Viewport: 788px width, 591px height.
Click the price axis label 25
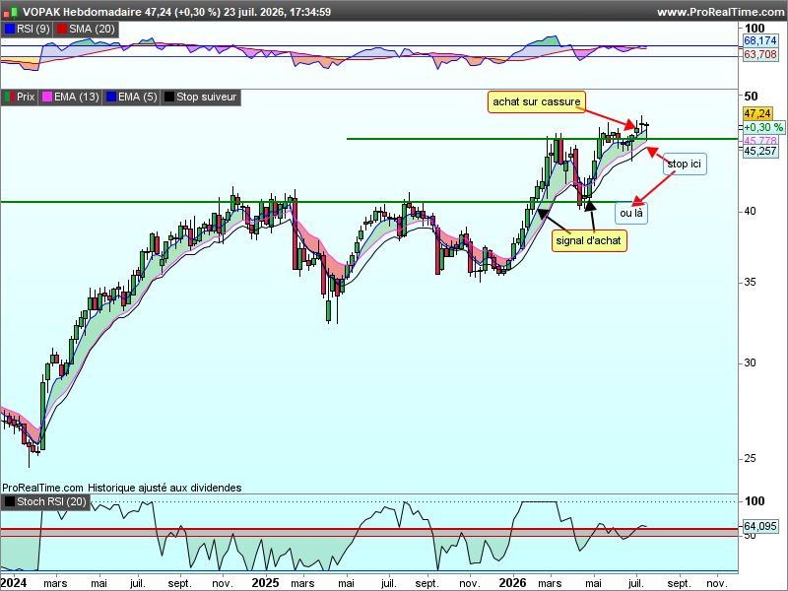(750, 458)
